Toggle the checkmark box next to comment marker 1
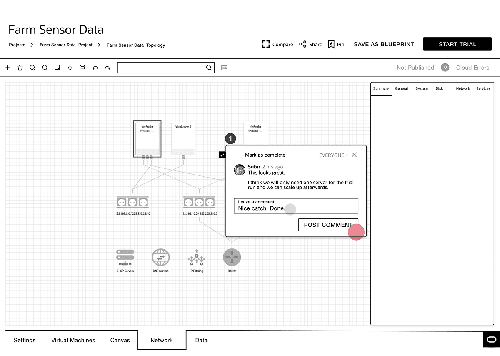500x356 pixels. pos(222,155)
